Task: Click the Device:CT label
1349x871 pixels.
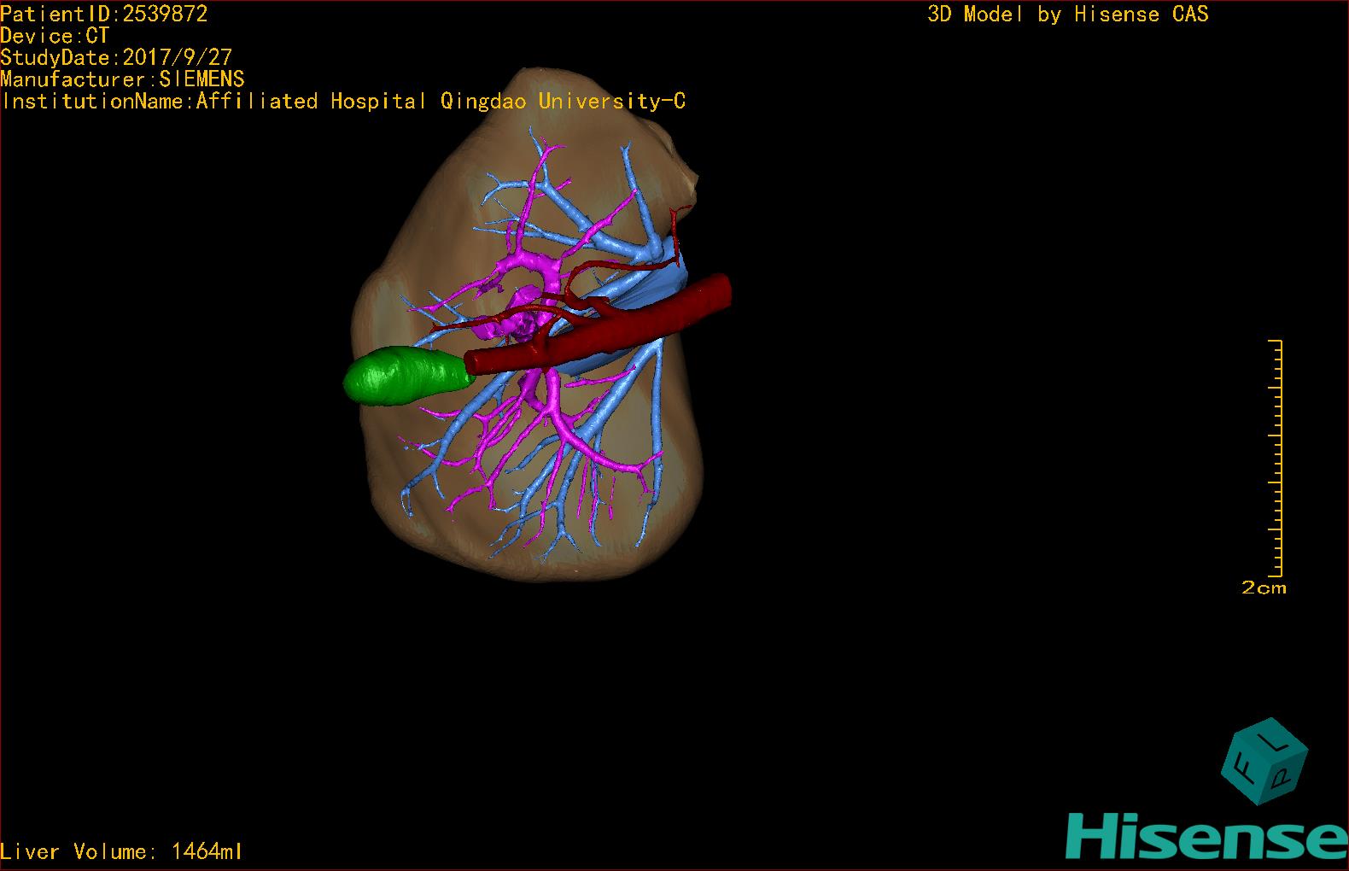Action: (x=55, y=36)
